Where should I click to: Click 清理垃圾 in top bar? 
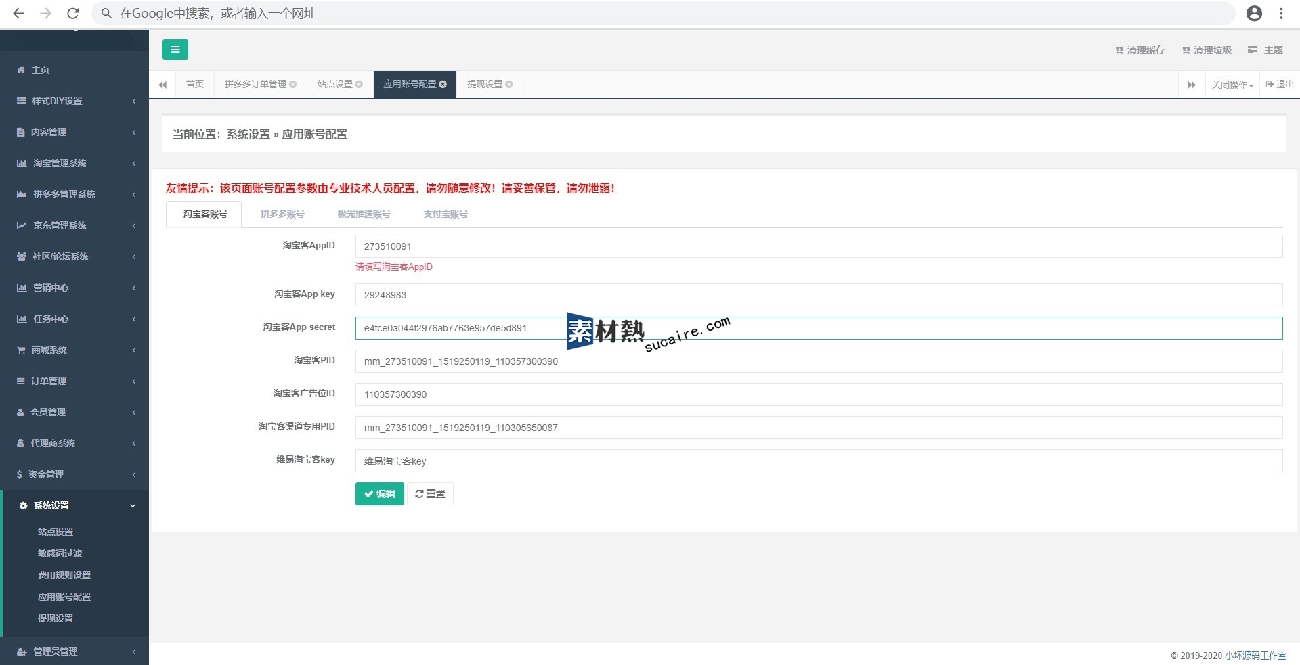[x=1207, y=50]
